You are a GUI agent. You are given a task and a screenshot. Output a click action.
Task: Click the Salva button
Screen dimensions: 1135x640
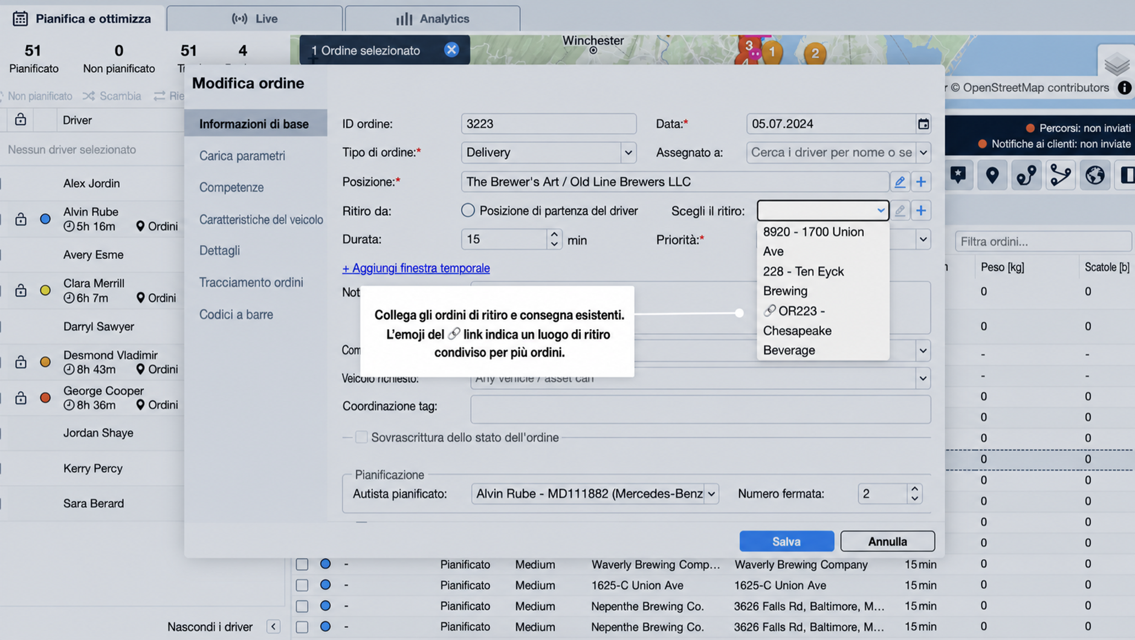[x=786, y=541]
